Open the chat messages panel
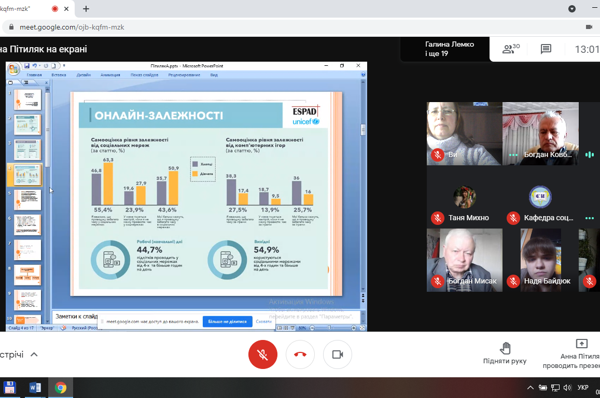The height and width of the screenshot is (398, 600). 546,49
